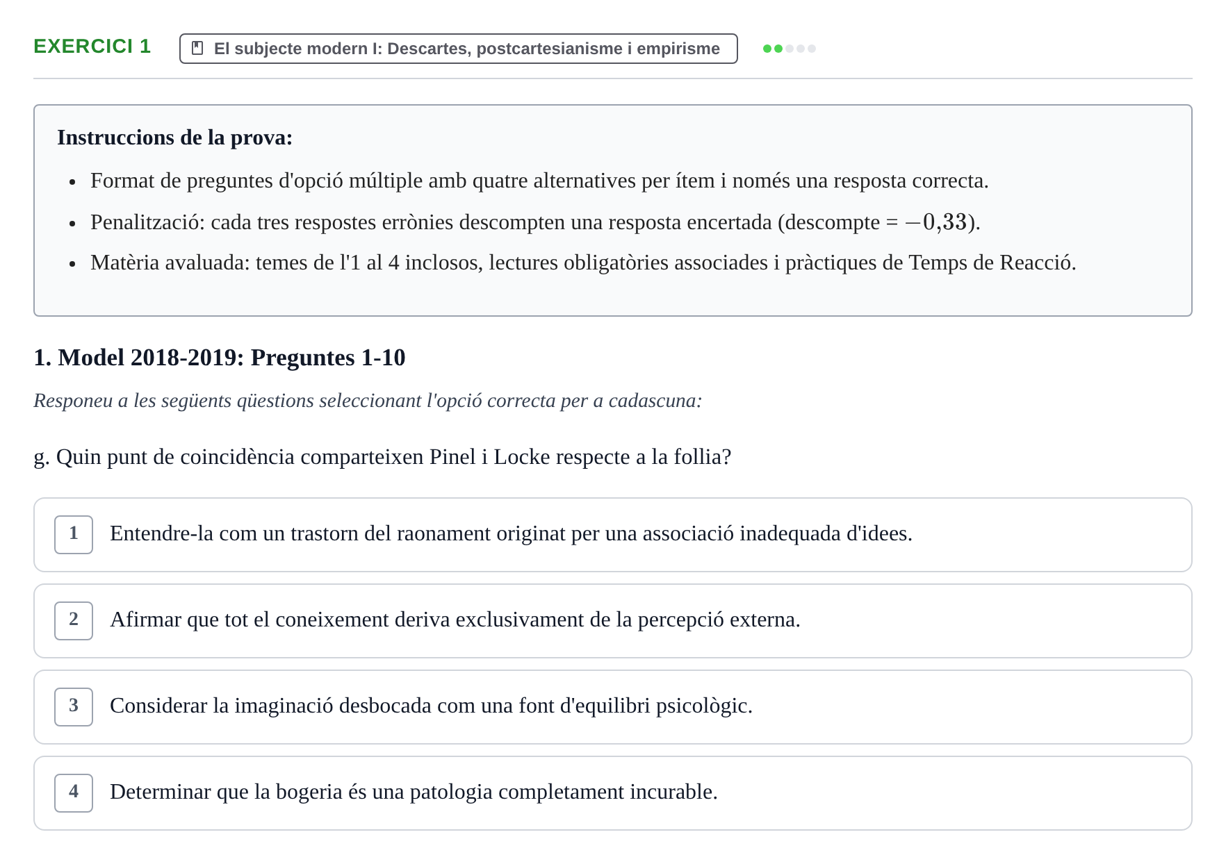Click the 'Format de preguntes' instruction line
Image resolution: width=1226 pixels, height=864 pixels.
click(539, 181)
